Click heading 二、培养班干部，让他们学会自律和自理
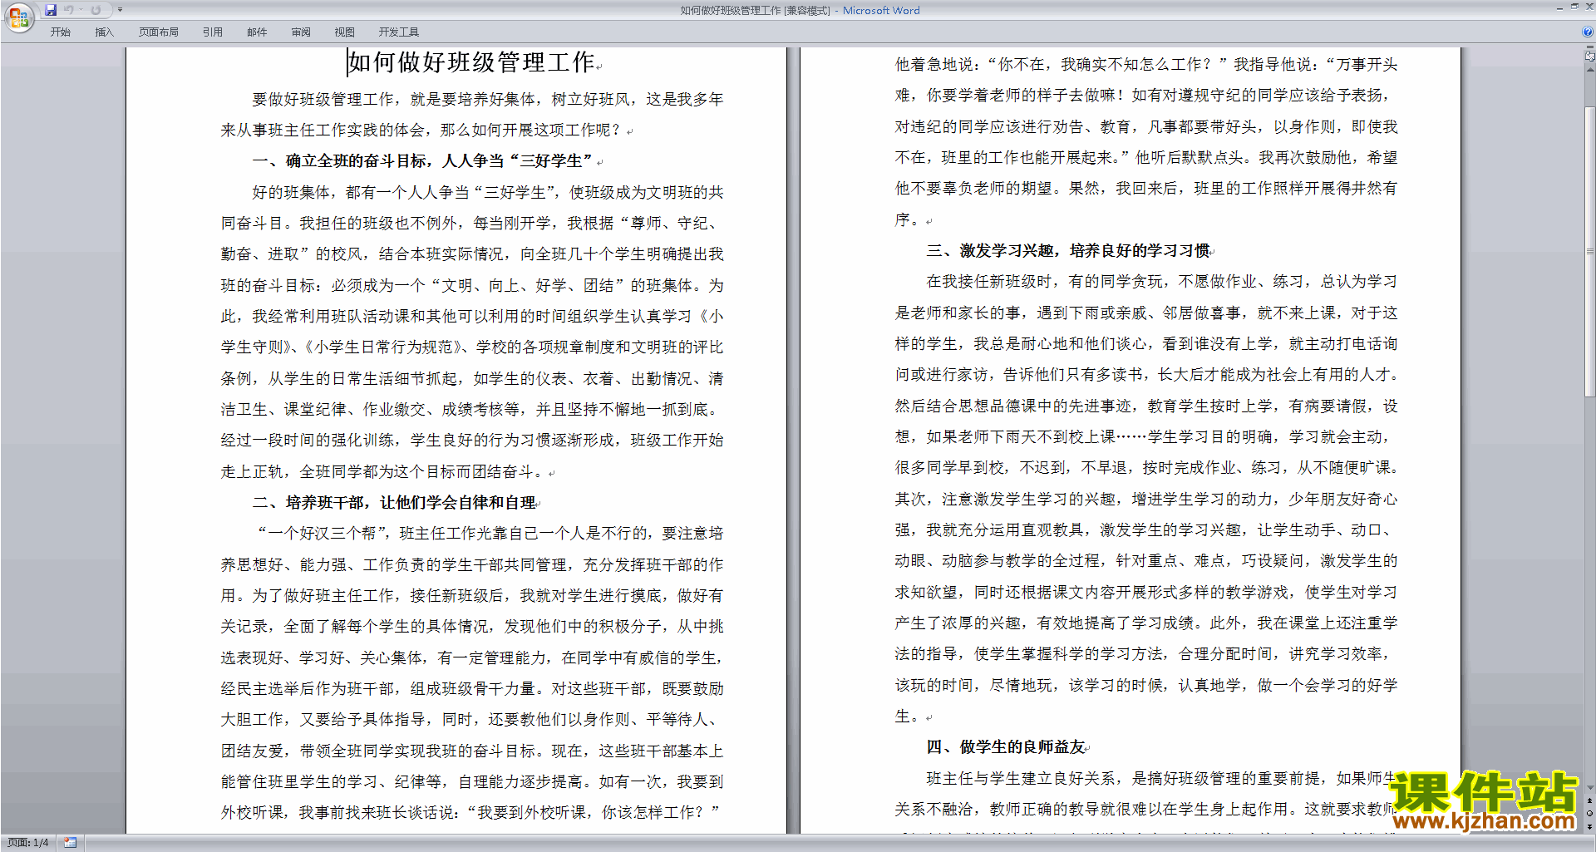Screen dimensions: 1596x852 tap(395, 503)
